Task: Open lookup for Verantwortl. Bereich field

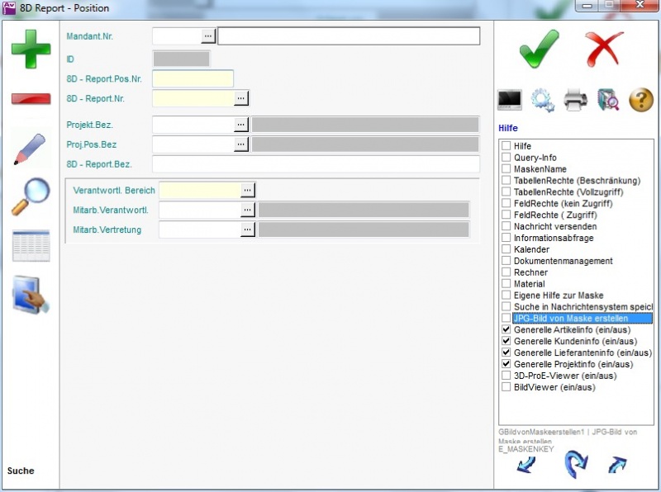Action: pyautogui.click(x=247, y=190)
